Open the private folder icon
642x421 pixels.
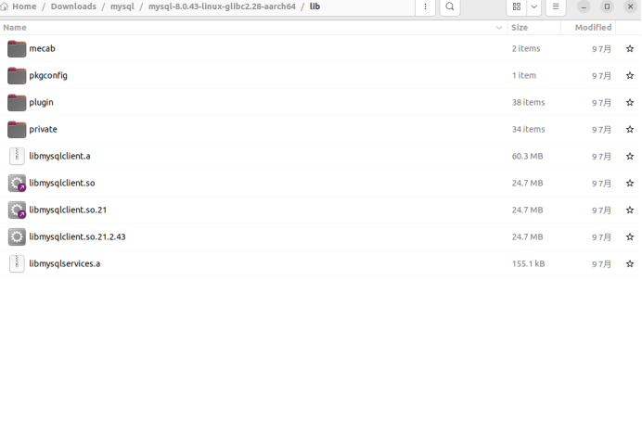coord(17,129)
